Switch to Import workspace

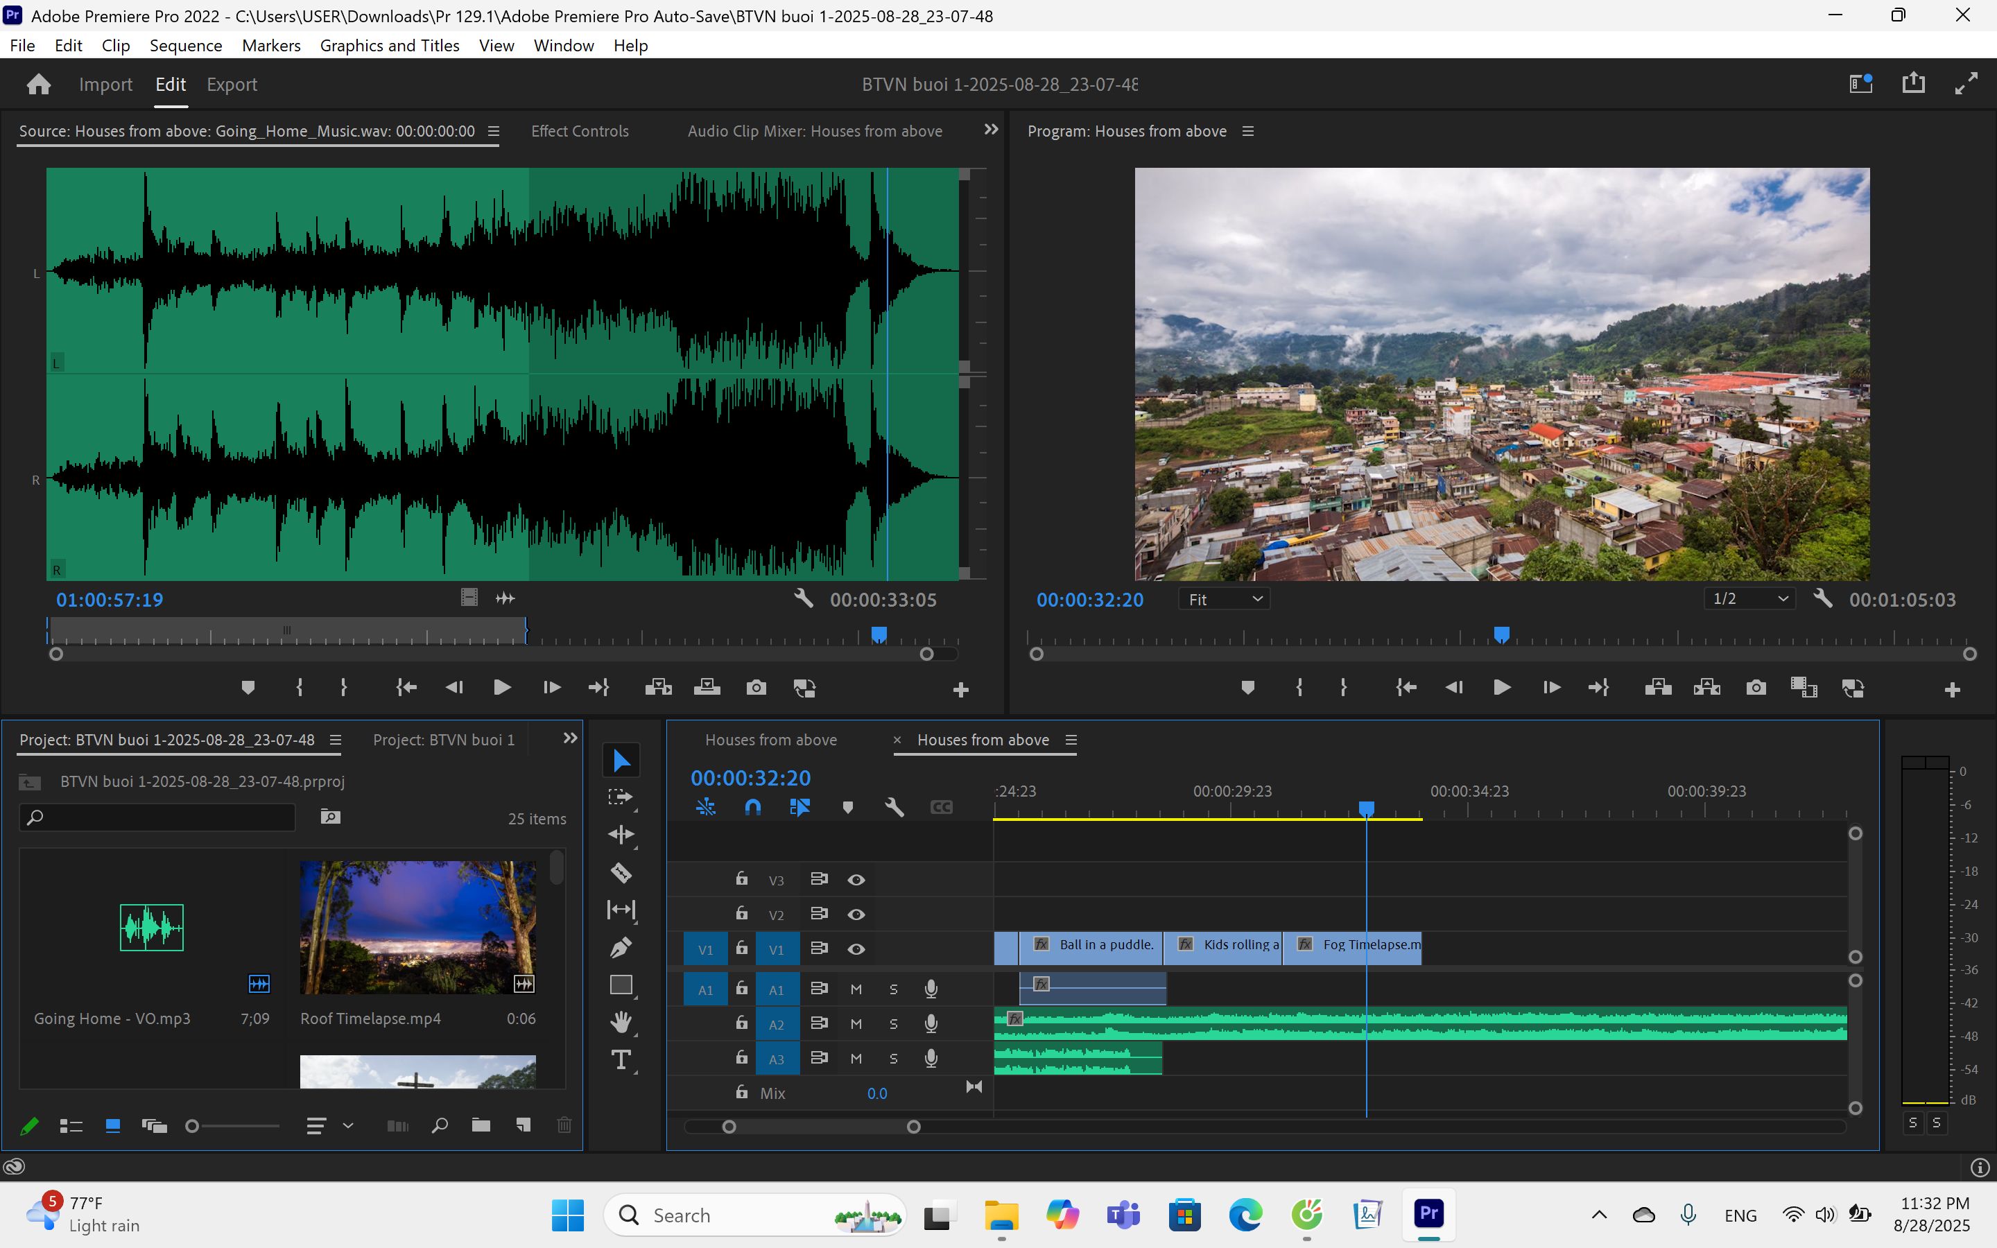105,84
